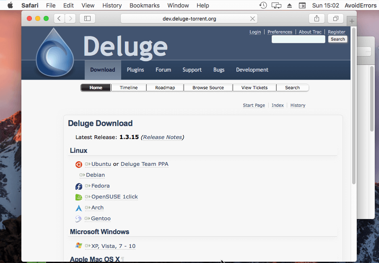Switch to the Plugins navigation tab
The width and height of the screenshot is (379, 263).
tap(135, 70)
